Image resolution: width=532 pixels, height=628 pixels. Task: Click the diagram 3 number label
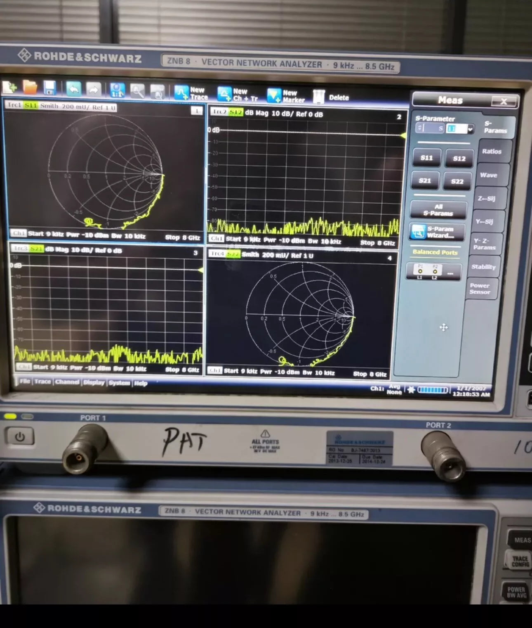click(x=195, y=253)
